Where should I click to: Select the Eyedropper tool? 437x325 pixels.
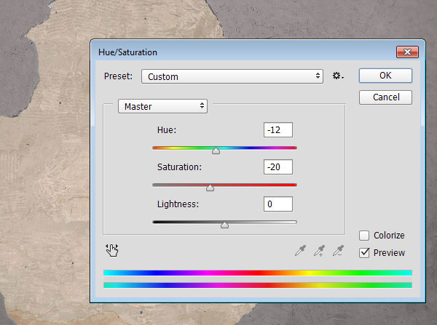coord(300,250)
